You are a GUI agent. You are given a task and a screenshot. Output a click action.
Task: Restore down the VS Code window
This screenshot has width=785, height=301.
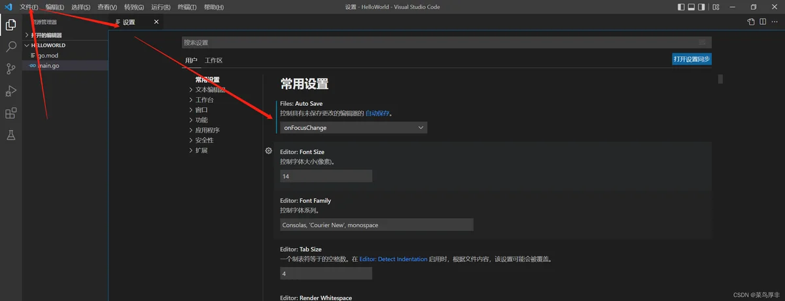coord(754,7)
